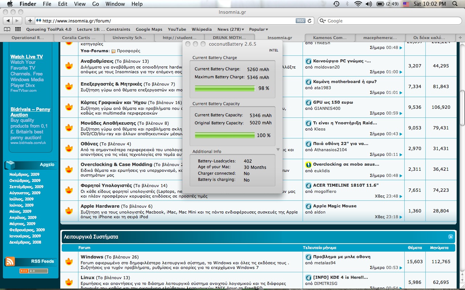The image size is (465, 290).
Task: Click the Google search field
Action: click(389, 21)
